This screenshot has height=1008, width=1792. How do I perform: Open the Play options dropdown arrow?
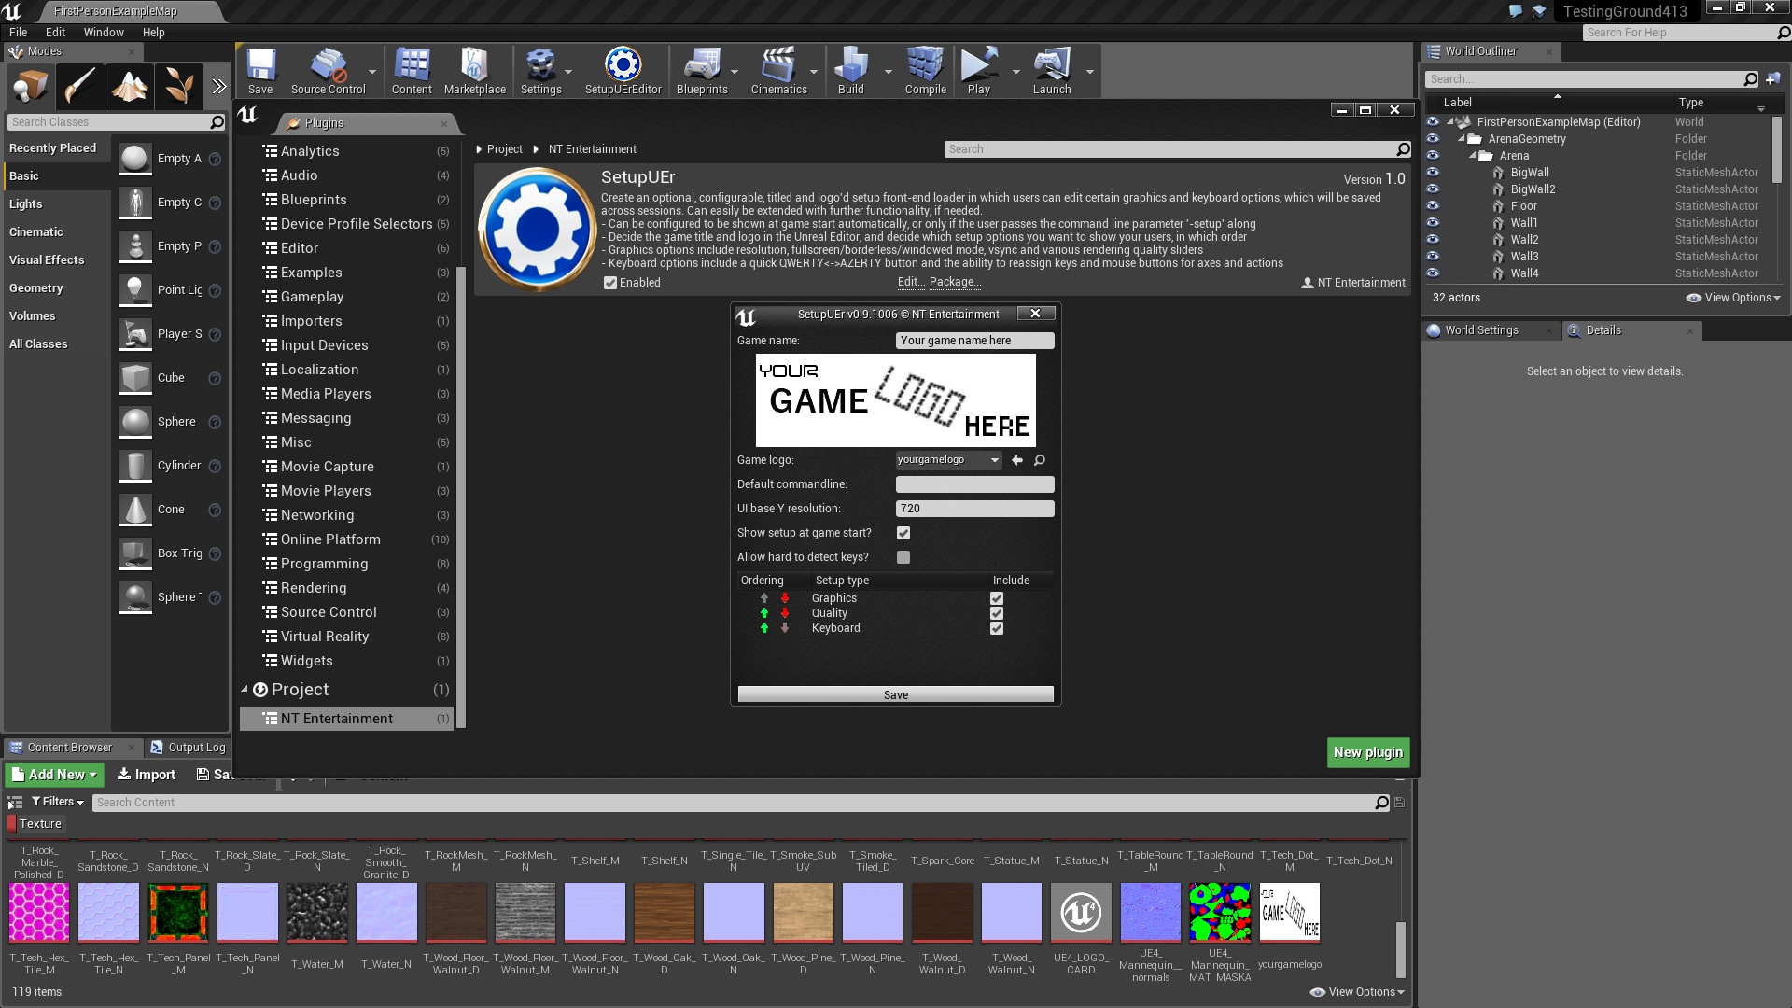click(1015, 72)
